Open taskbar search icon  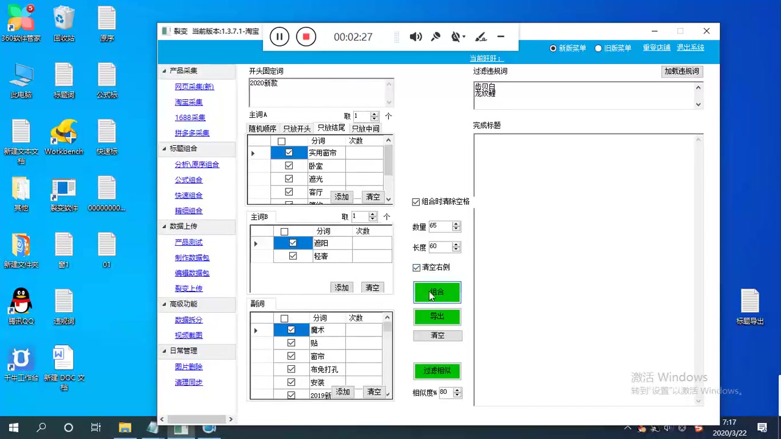(41, 427)
